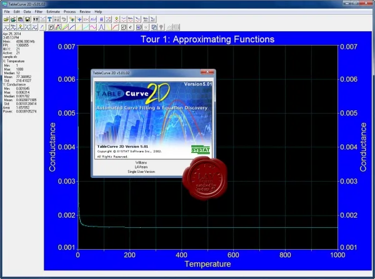375x279 pixels.
Task: Click the multicolor peaks fit icon
Action: [x=58, y=27]
